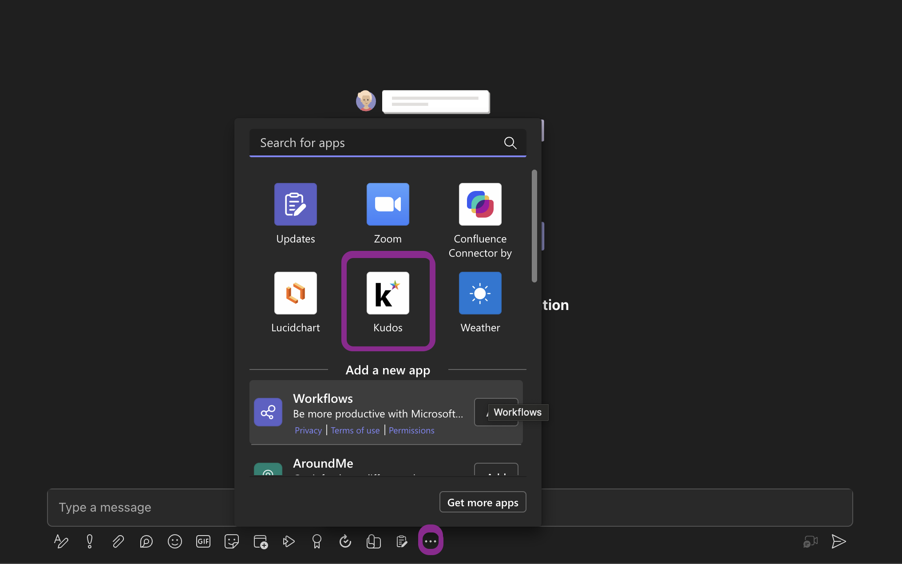This screenshot has width=902, height=564.
Task: Open Confluence Connector app tile
Action: (480, 221)
